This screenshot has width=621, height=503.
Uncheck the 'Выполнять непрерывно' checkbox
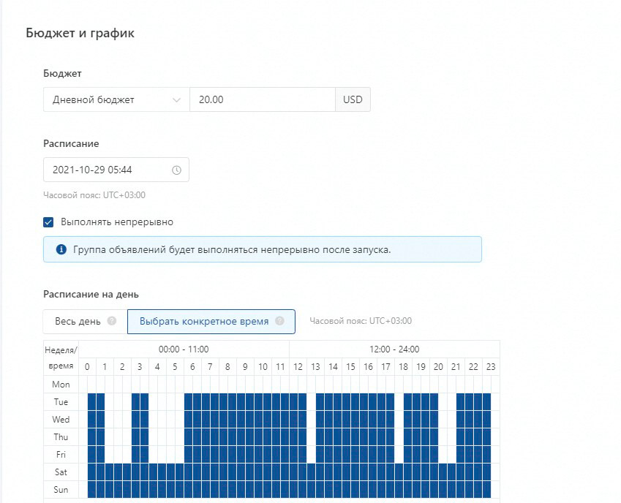click(x=49, y=222)
